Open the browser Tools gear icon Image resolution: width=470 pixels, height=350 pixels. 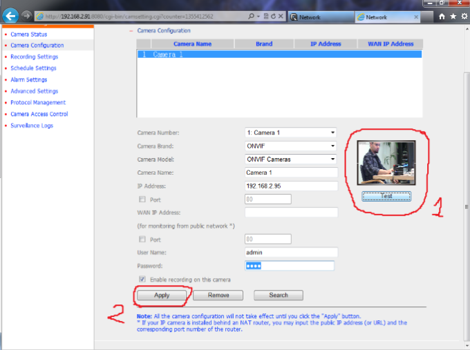(463, 16)
